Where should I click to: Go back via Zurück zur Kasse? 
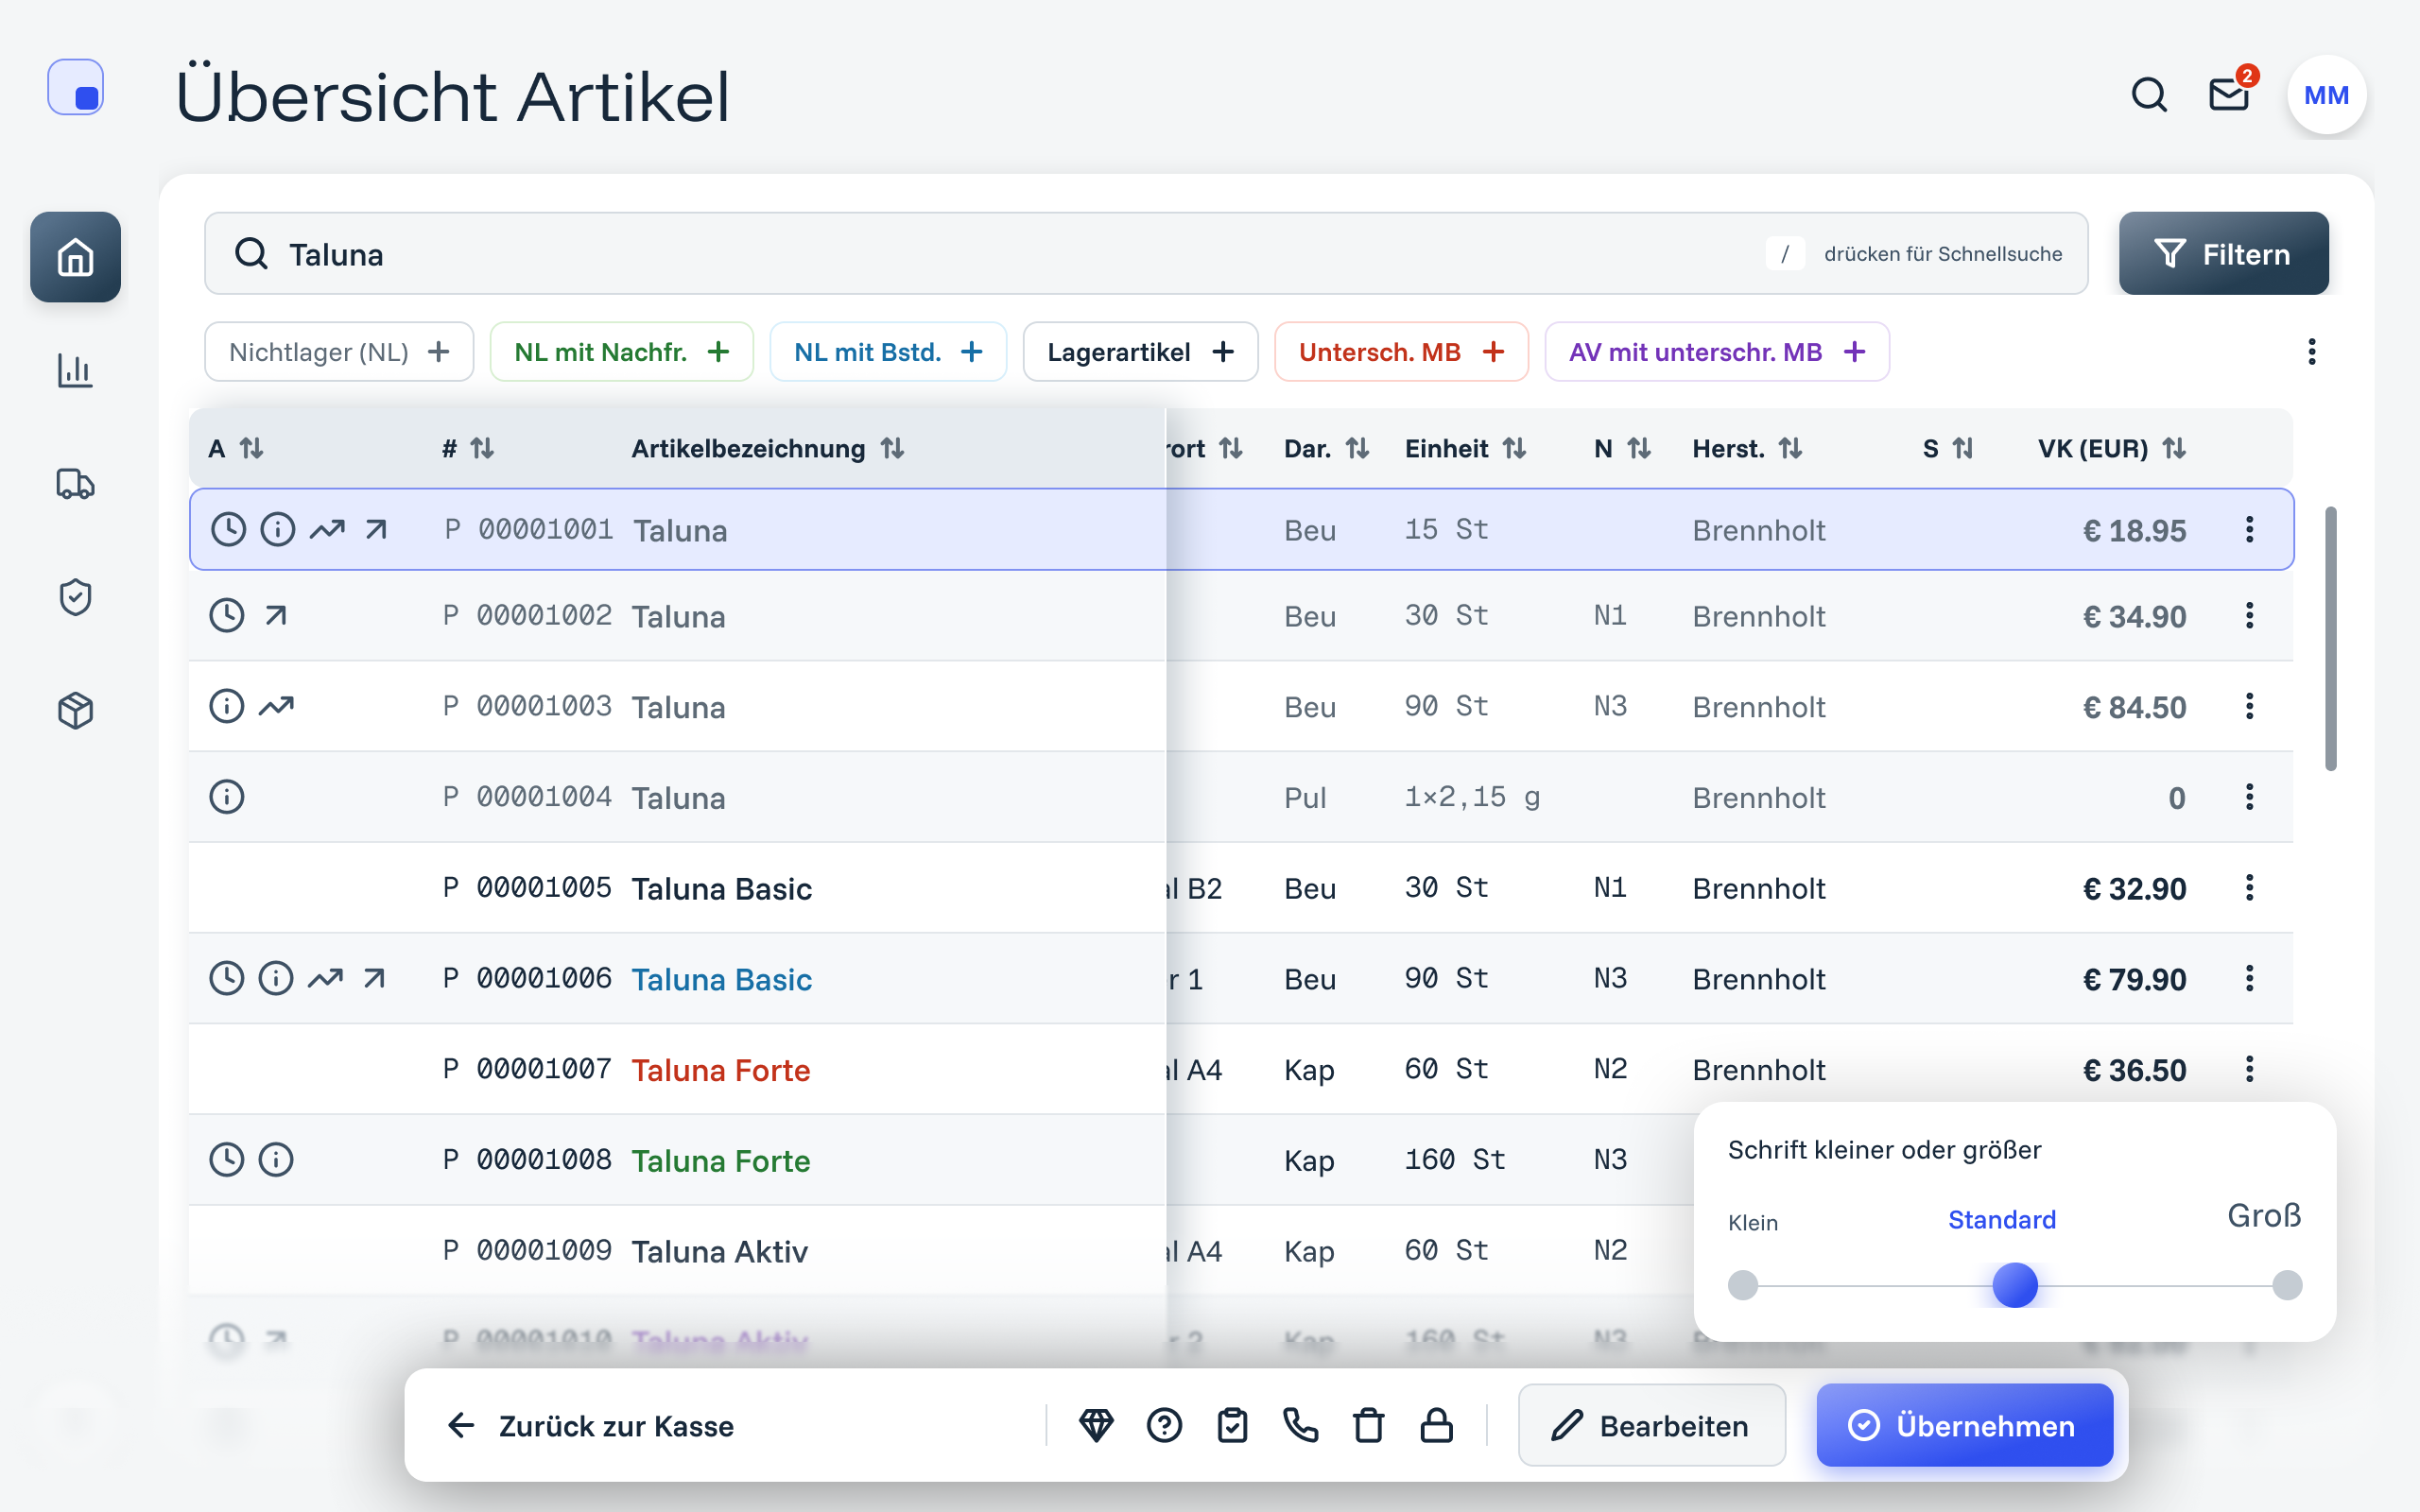coord(590,1425)
